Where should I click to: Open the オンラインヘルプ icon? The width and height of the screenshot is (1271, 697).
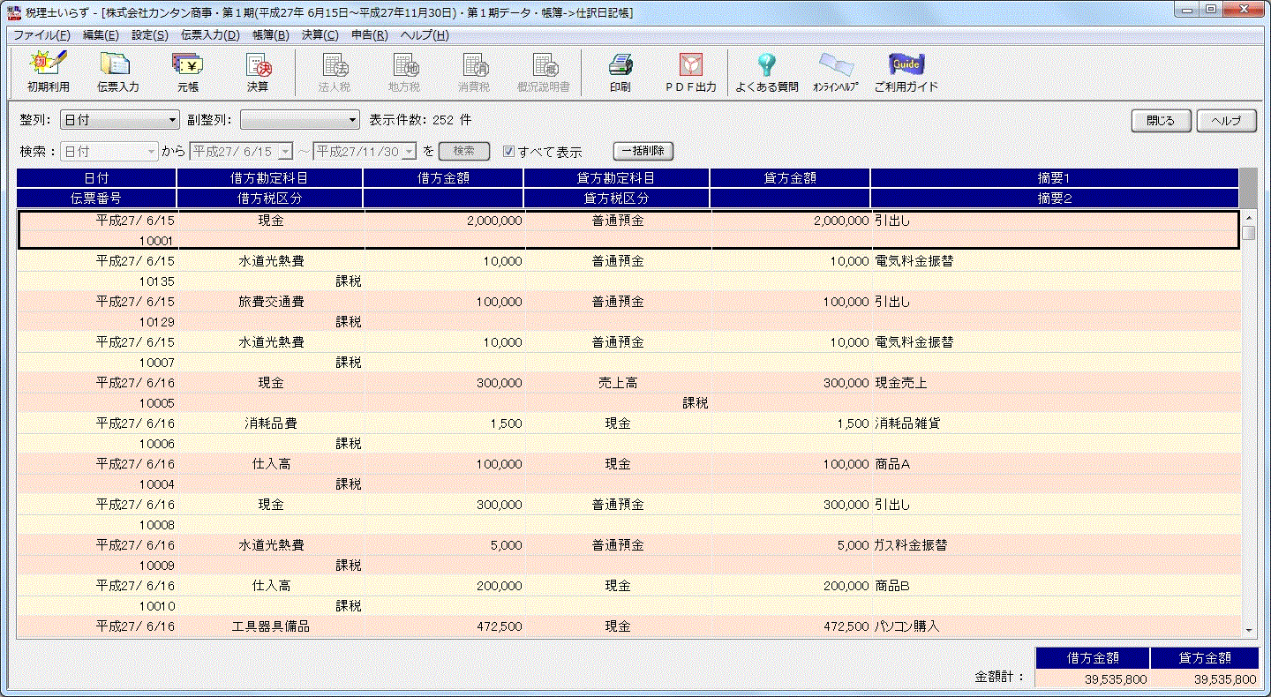(835, 71)
